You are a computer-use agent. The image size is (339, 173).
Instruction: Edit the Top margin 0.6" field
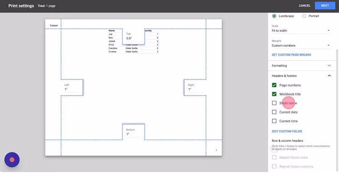[x=133, y=38]
